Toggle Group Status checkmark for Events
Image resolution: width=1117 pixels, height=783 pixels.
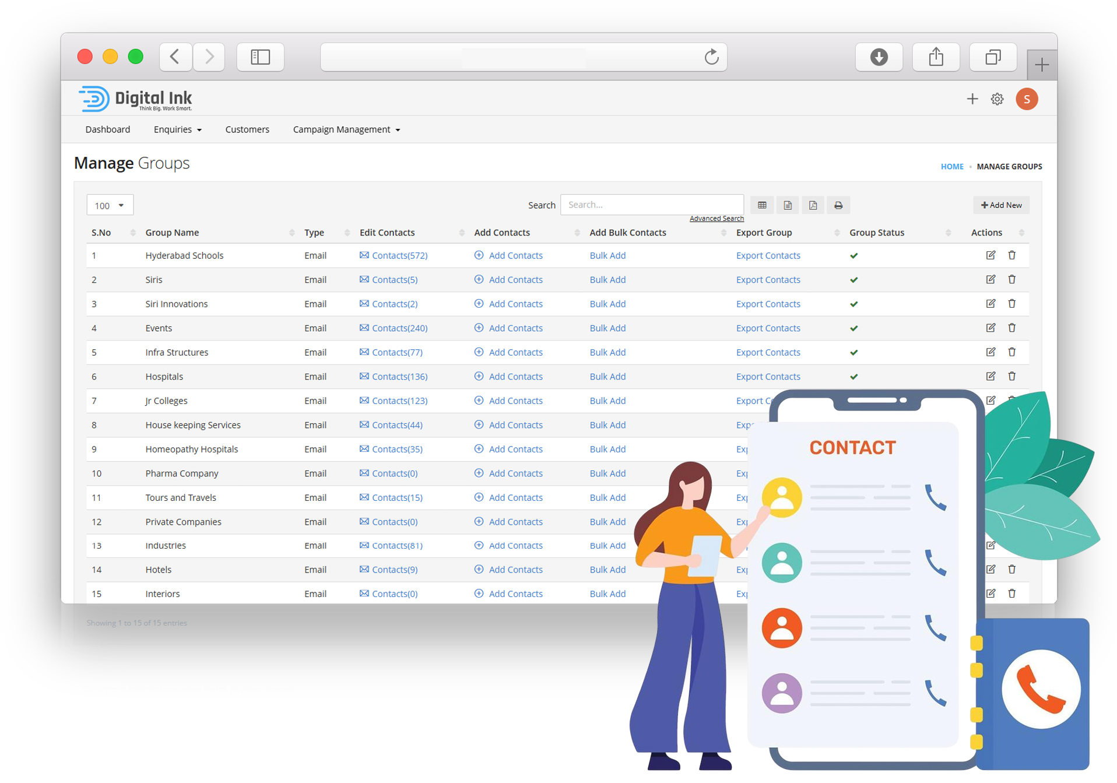[x=853, y=328]
